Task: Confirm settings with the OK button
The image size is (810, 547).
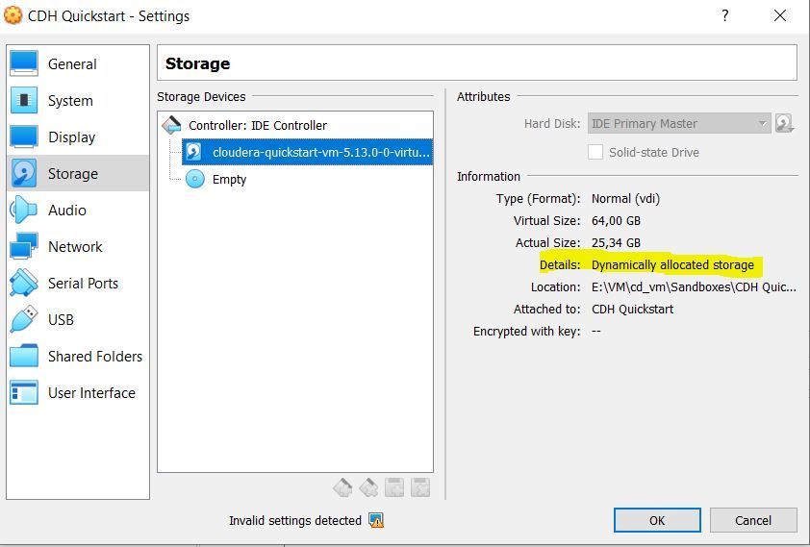Action: point(657,520)
